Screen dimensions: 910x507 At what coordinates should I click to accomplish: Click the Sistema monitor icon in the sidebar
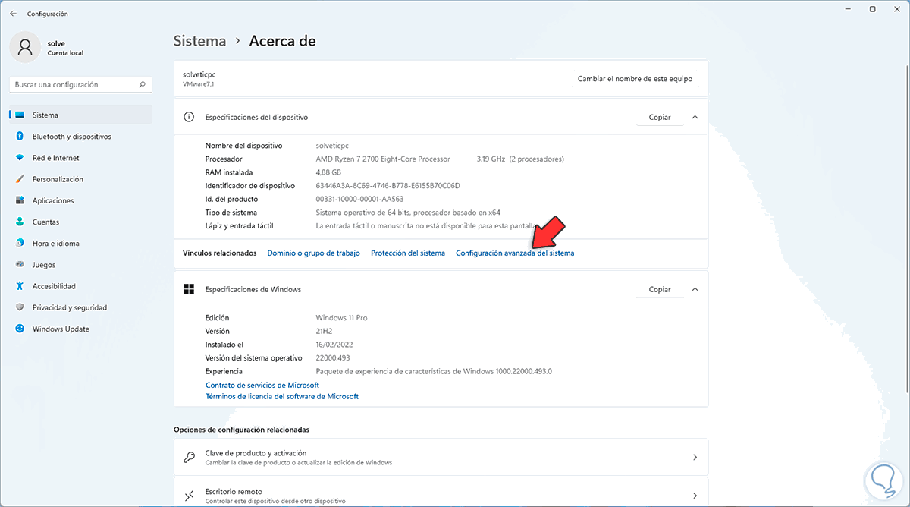point(20,115)
